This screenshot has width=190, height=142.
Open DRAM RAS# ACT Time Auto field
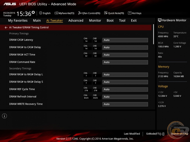point(125,55)
